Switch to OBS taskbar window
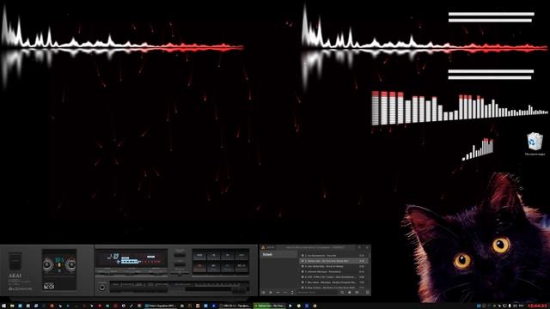The width and height of the screenshot is (550, 309). tap(235, 306)
